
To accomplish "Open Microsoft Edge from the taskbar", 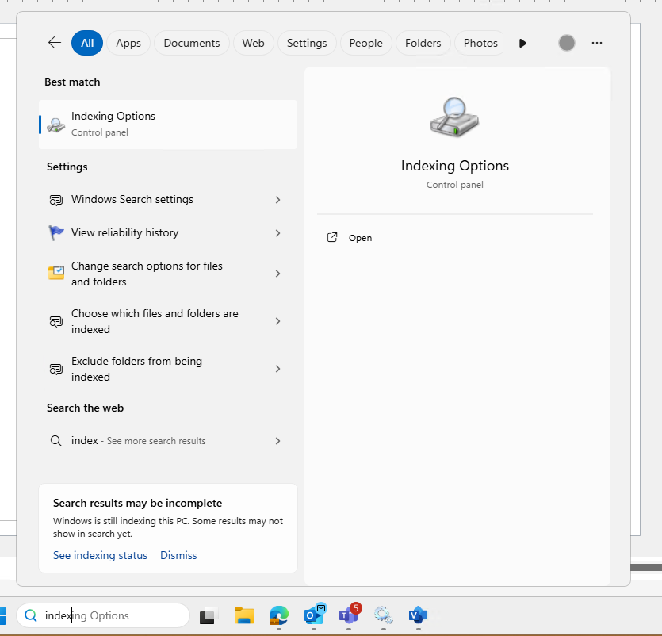I will (278, 615).
